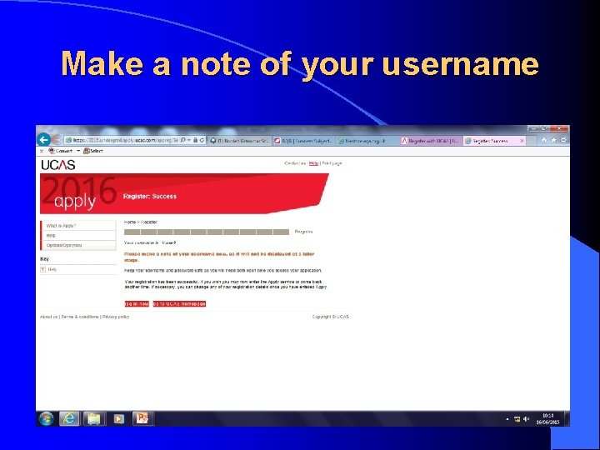The width and height of the screenshot is (600, 450).
Task: Open the Privacy policy footer link
Action: point(116,317)
